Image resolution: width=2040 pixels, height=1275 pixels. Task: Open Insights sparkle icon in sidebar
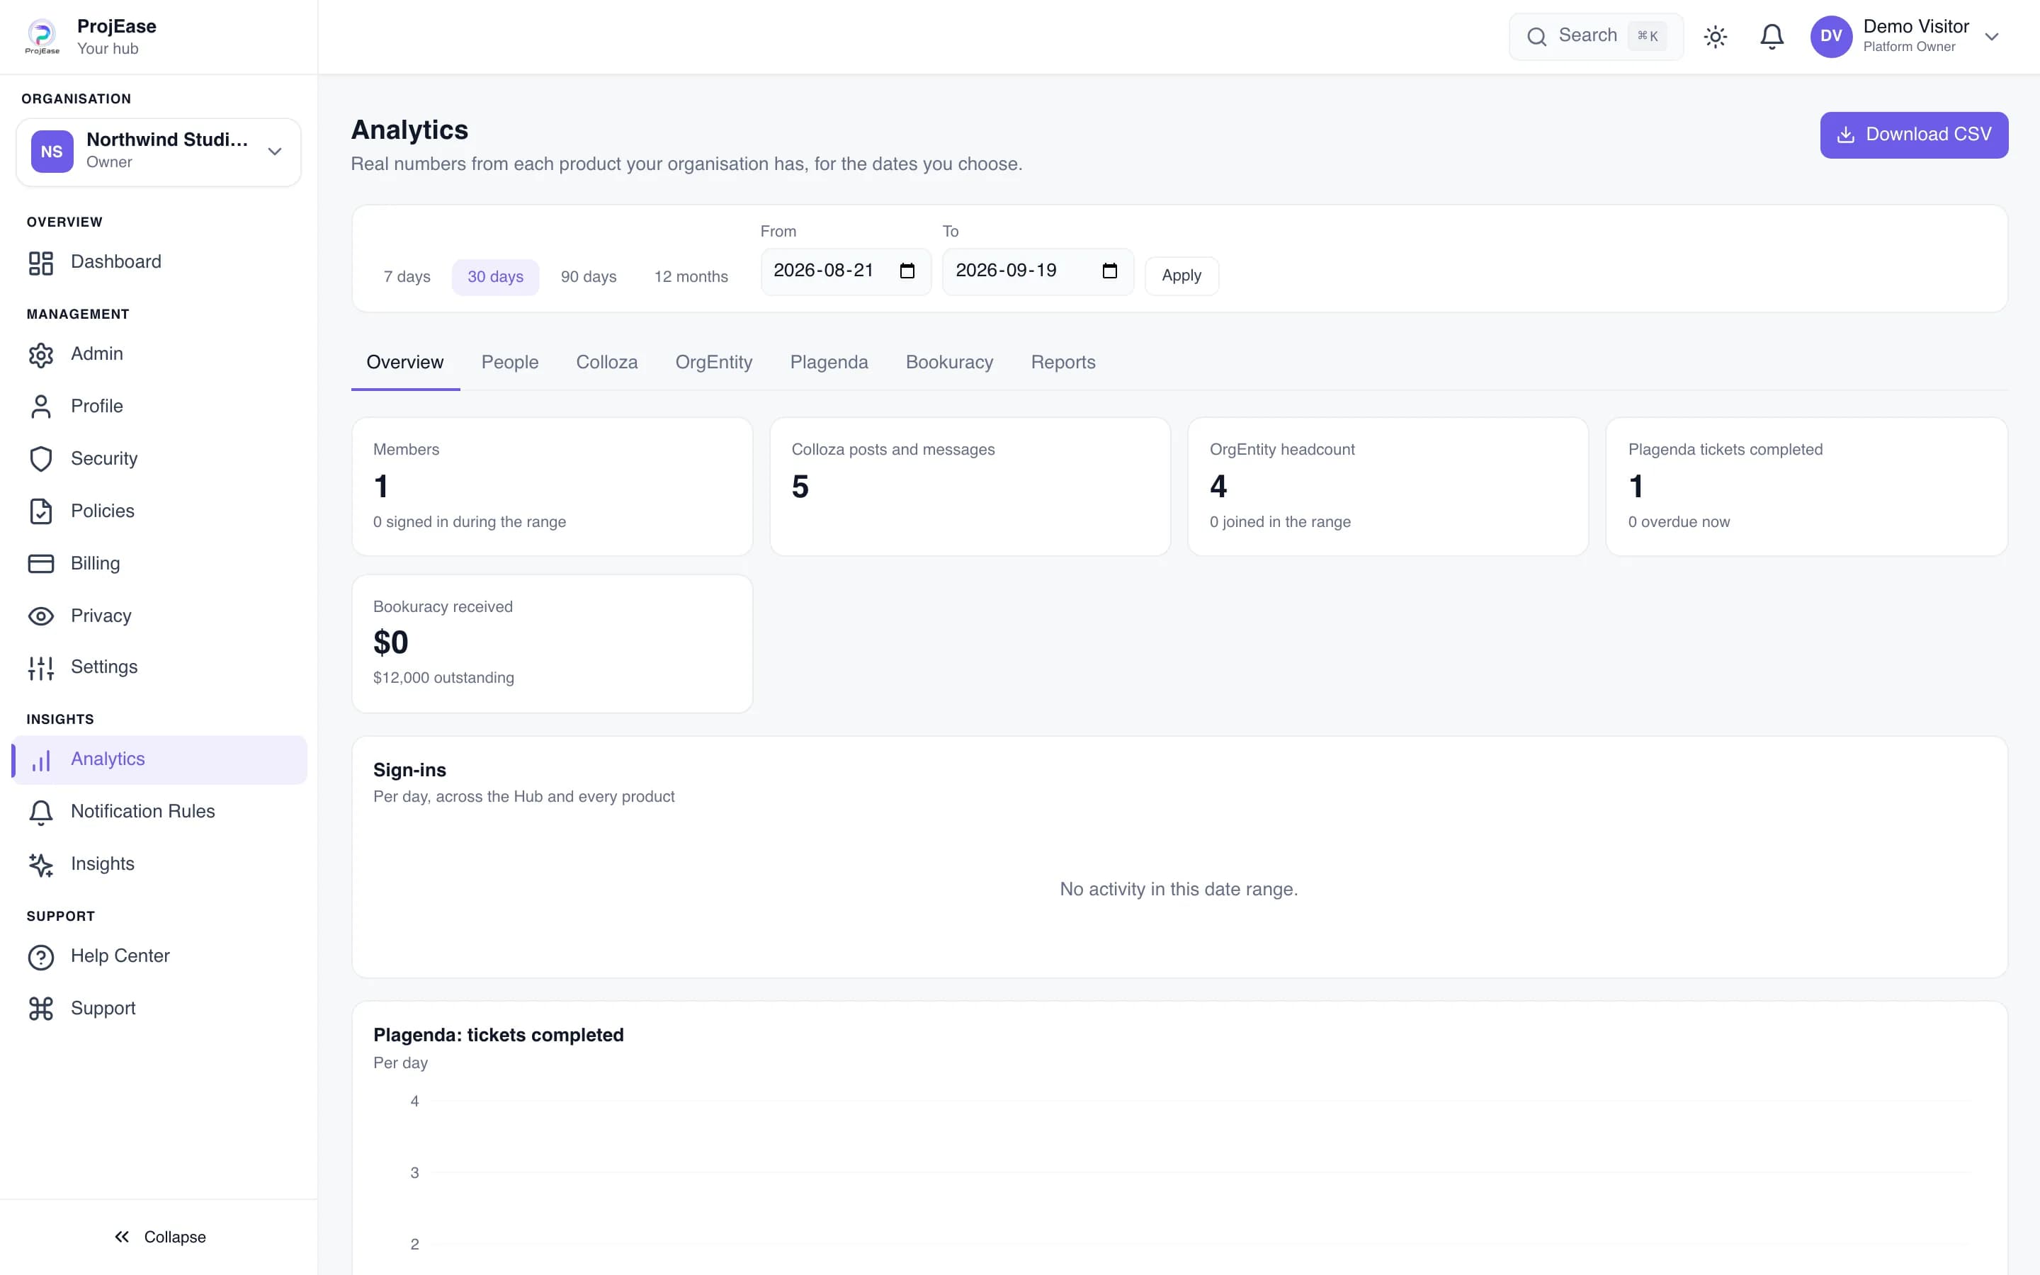[x=40, y=865]
